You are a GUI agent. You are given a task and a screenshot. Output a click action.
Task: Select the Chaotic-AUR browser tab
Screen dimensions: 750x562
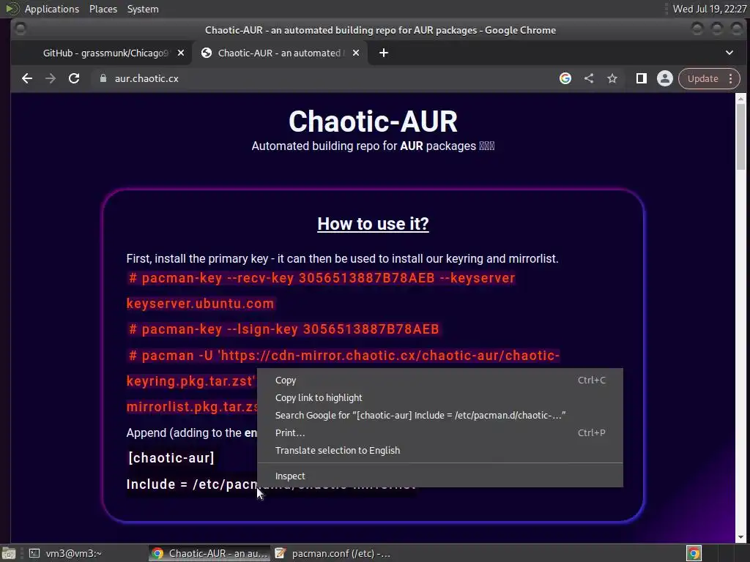(x=280, y=53)
